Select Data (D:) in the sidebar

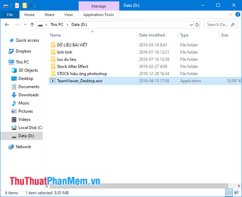22,136
